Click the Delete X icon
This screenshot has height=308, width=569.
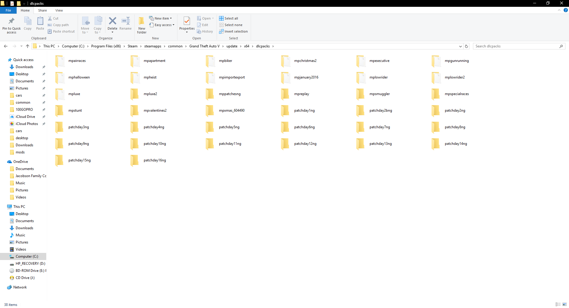tap(113, 21)
